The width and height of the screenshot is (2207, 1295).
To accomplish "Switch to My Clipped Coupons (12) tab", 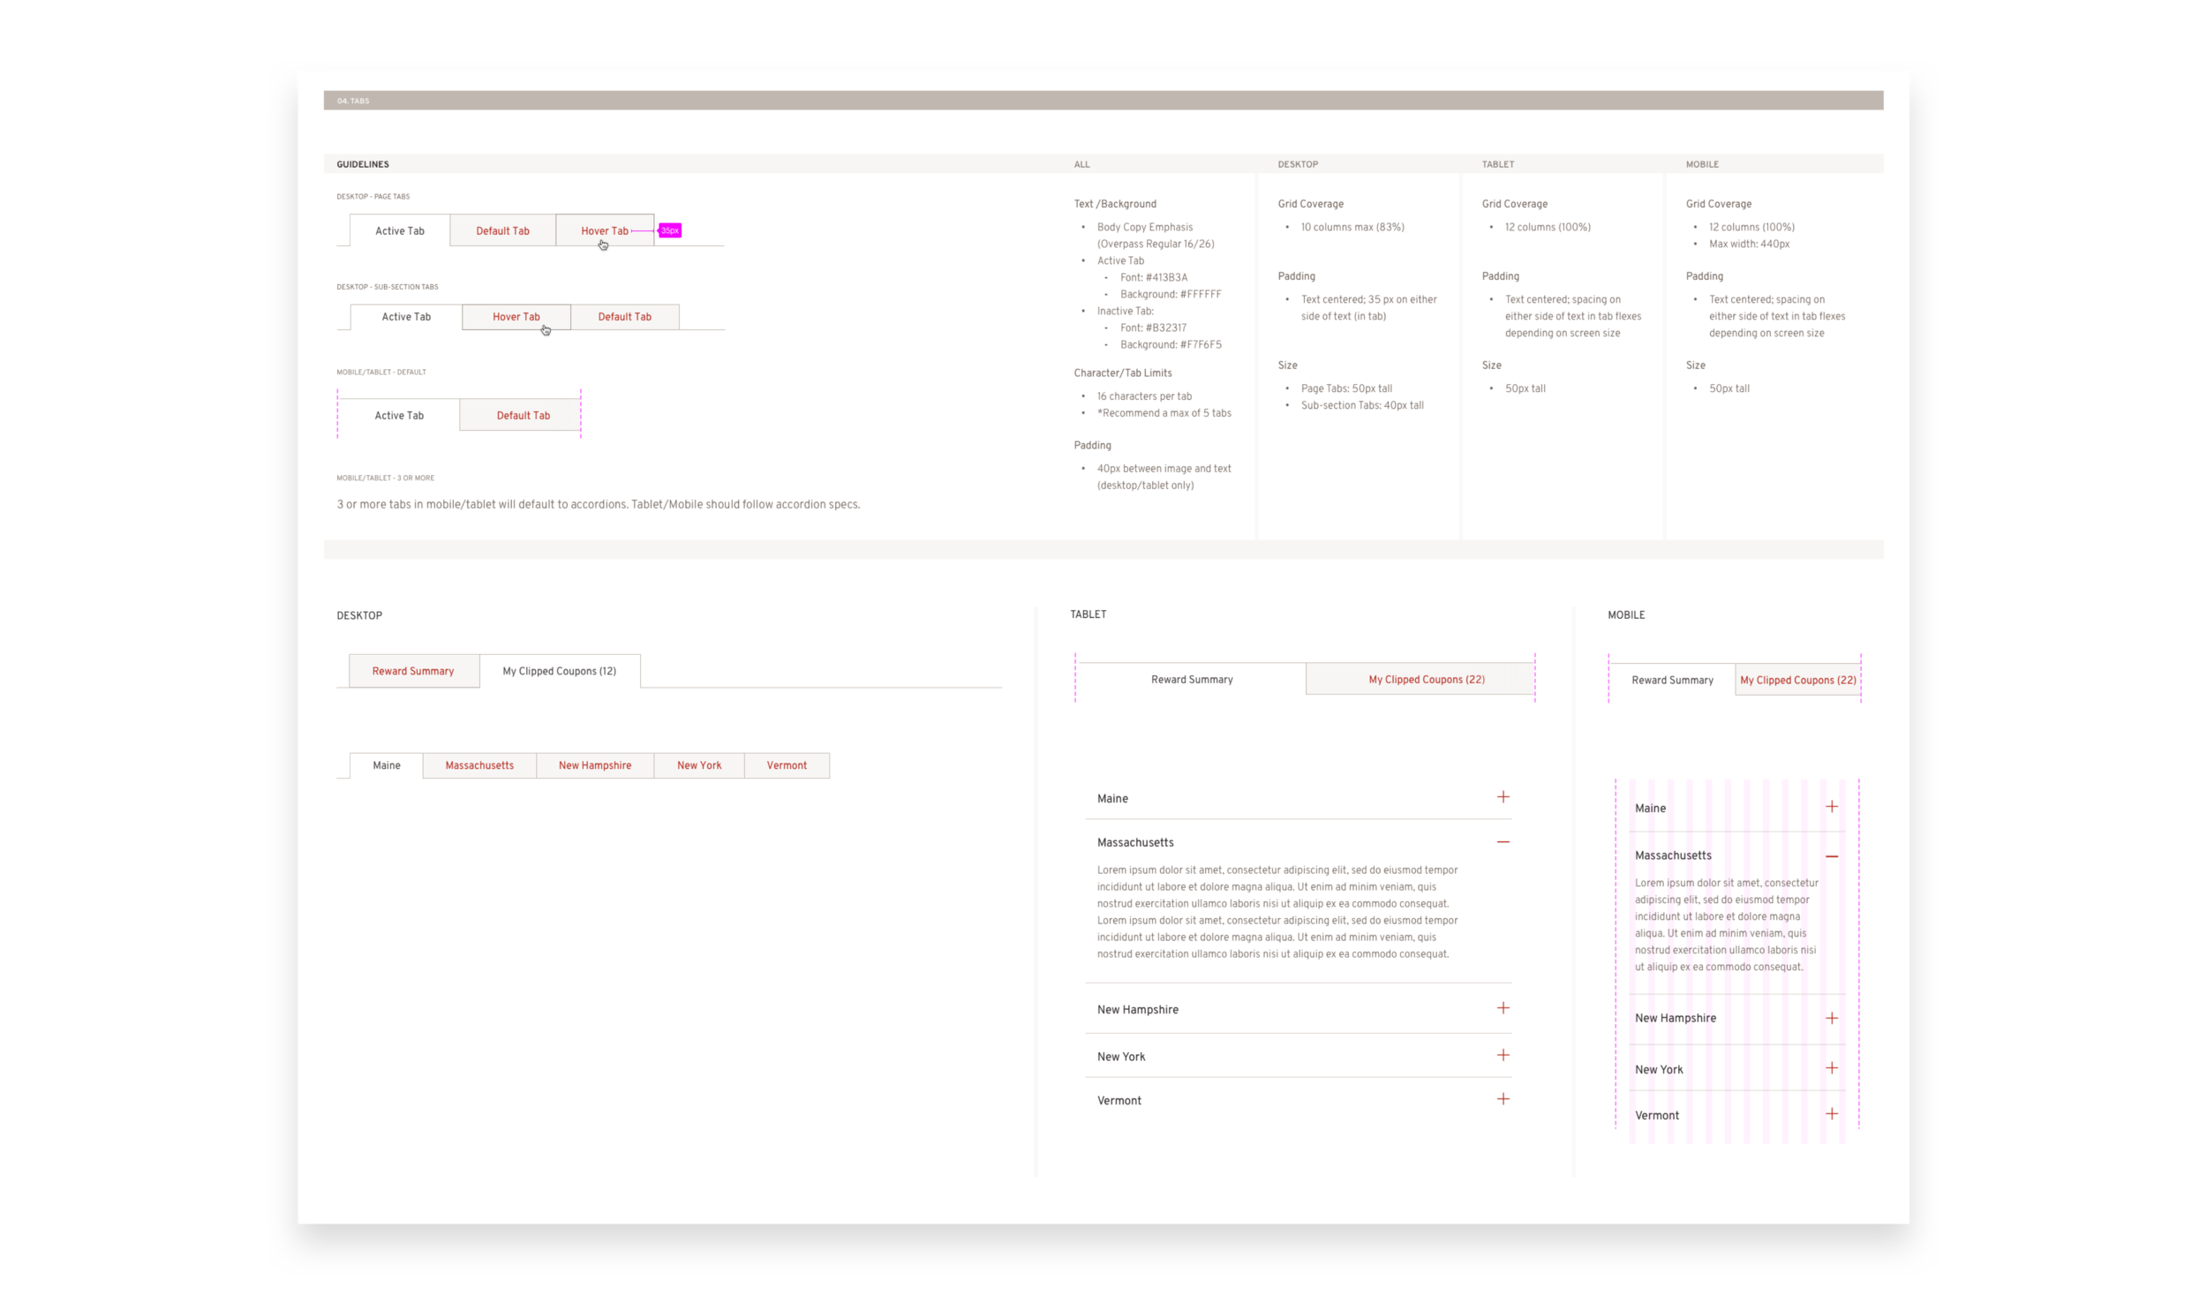I will click(560, 671).
